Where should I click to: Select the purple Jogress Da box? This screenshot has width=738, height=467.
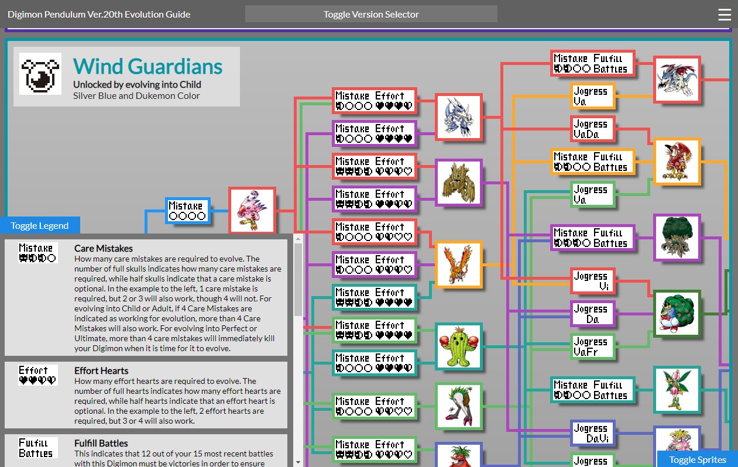[592, 314]
